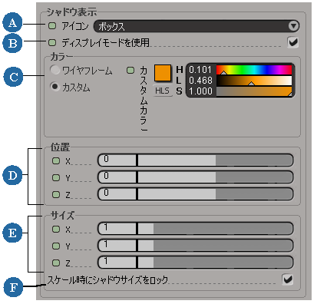Toggle the ディスプレイモードを使用 checkbox
Viewport: 317px width, 304px height.
292,42
